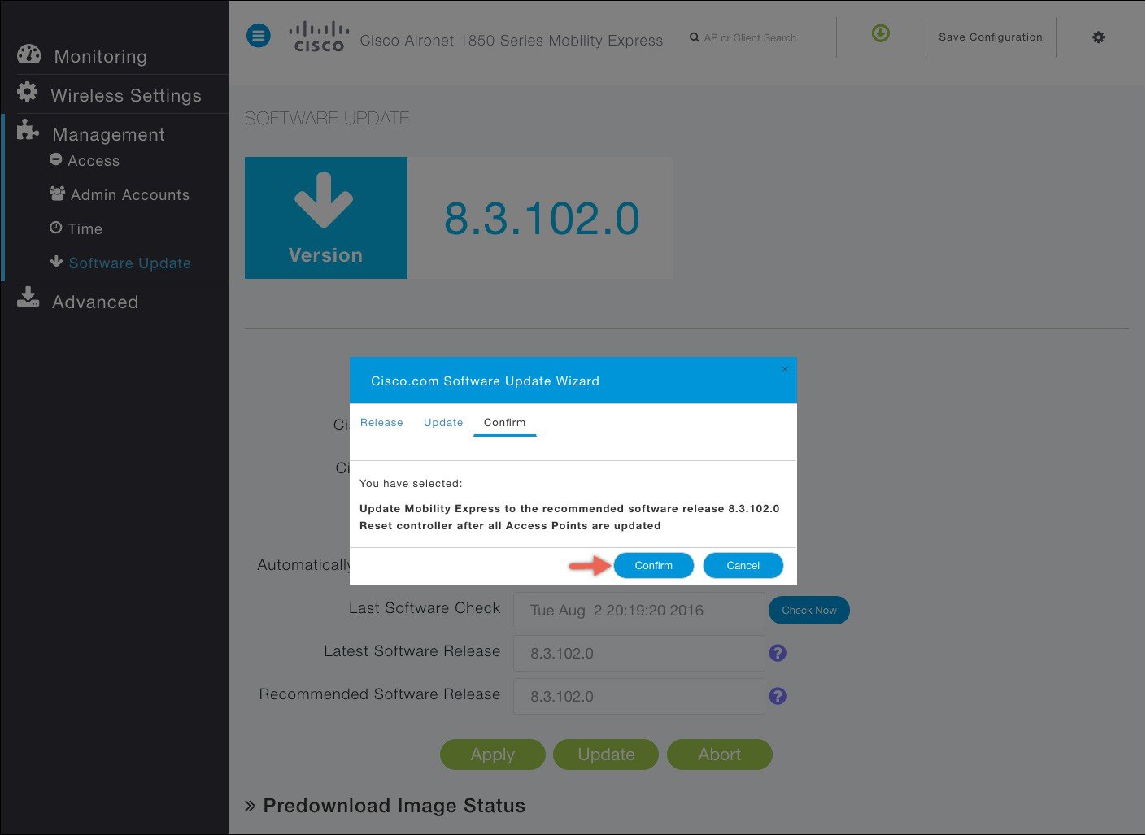Viewport: 1146px width, 835px height.
Task: Click the 8.3.102.0 version number display
Action: (x=542, y=219)
